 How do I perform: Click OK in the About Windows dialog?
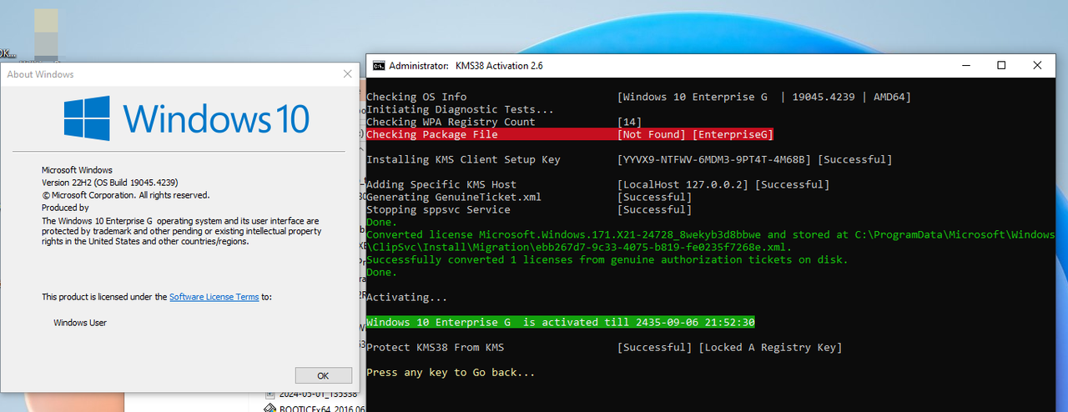[x=324, y=375]
